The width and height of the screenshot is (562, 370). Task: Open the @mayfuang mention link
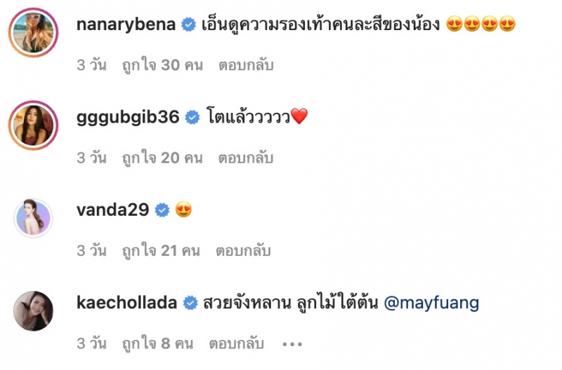coord(431,303)
